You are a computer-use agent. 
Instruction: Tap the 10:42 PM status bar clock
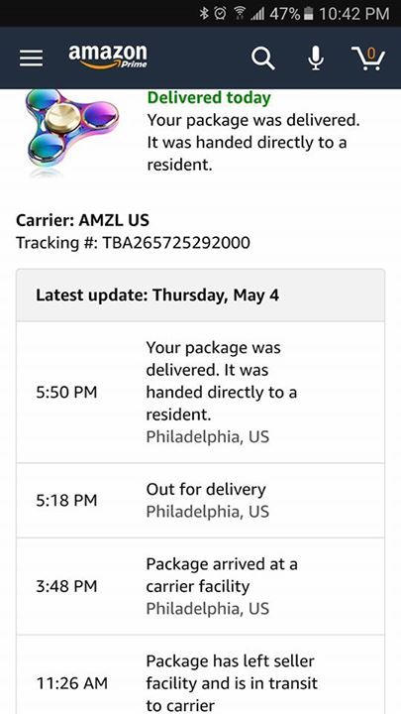coord(353,14)
